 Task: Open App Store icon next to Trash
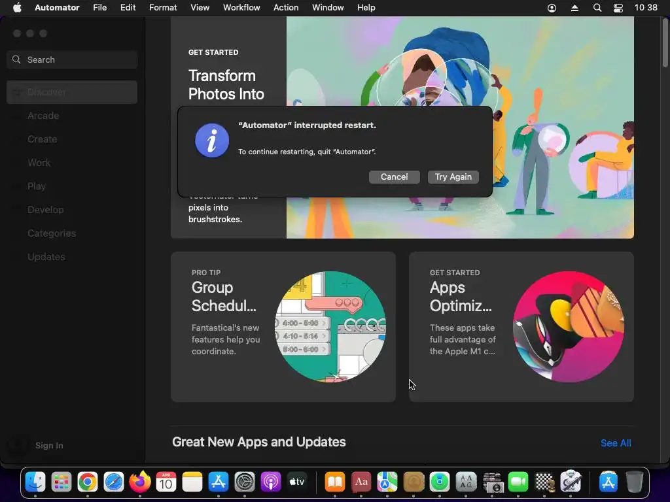[x=608, y=482]
